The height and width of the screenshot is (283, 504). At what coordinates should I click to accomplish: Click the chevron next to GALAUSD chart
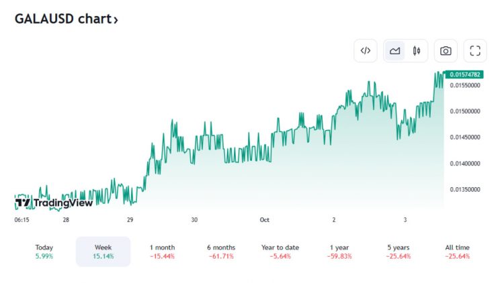pyautogui.click(x=116, y=20)
